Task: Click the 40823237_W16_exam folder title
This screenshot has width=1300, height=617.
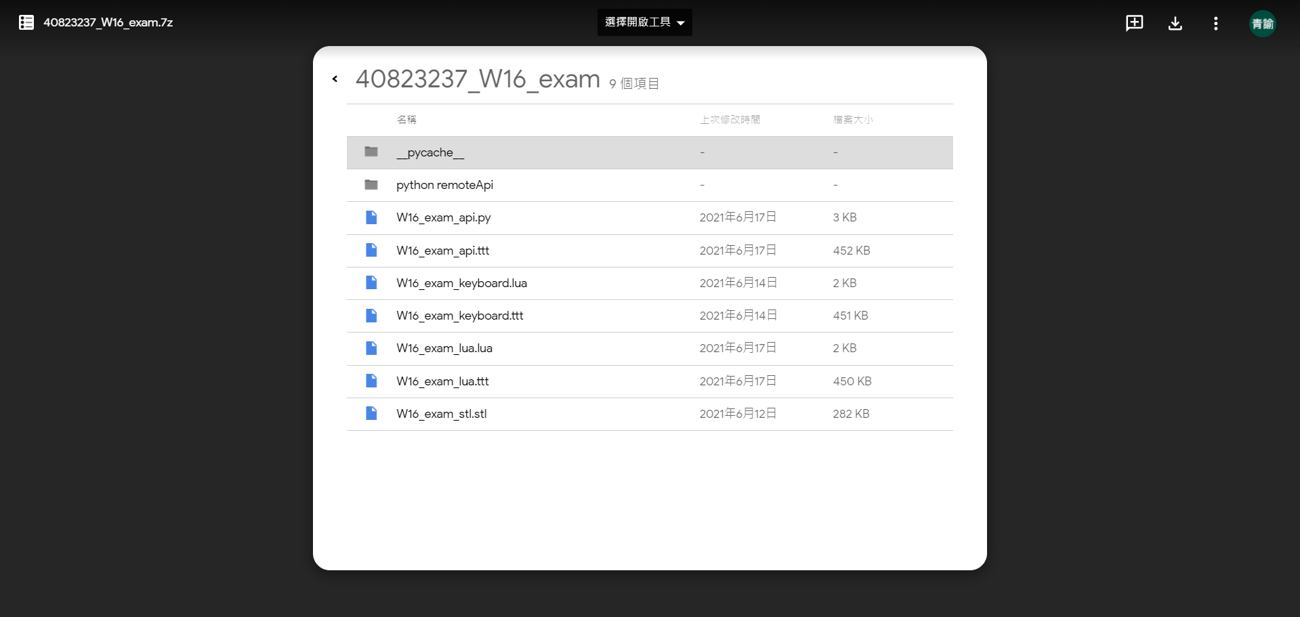Action: pos(478,80)
